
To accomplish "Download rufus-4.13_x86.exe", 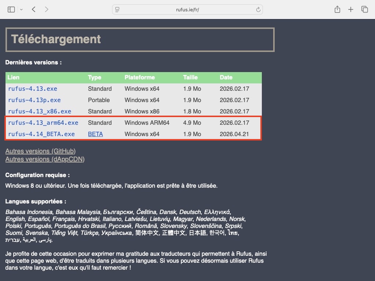I will (40, 111).
